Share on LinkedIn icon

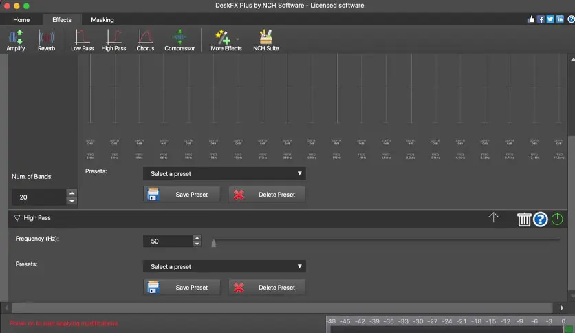tap(560, 19)
